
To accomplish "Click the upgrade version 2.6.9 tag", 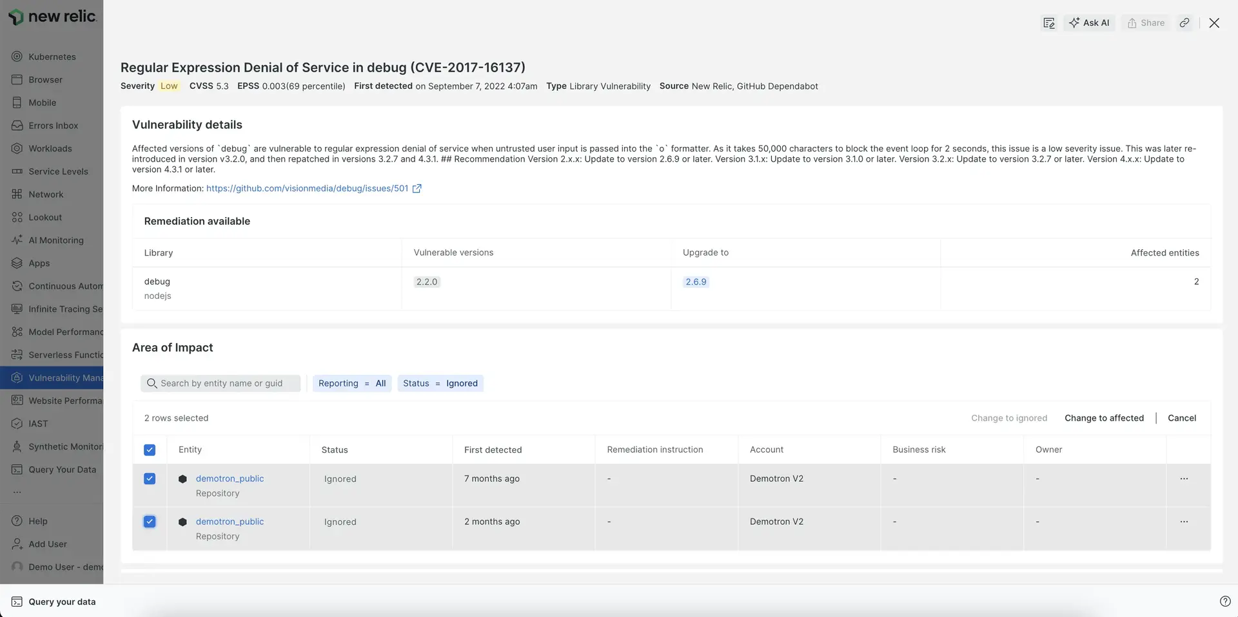I will 696,282.
